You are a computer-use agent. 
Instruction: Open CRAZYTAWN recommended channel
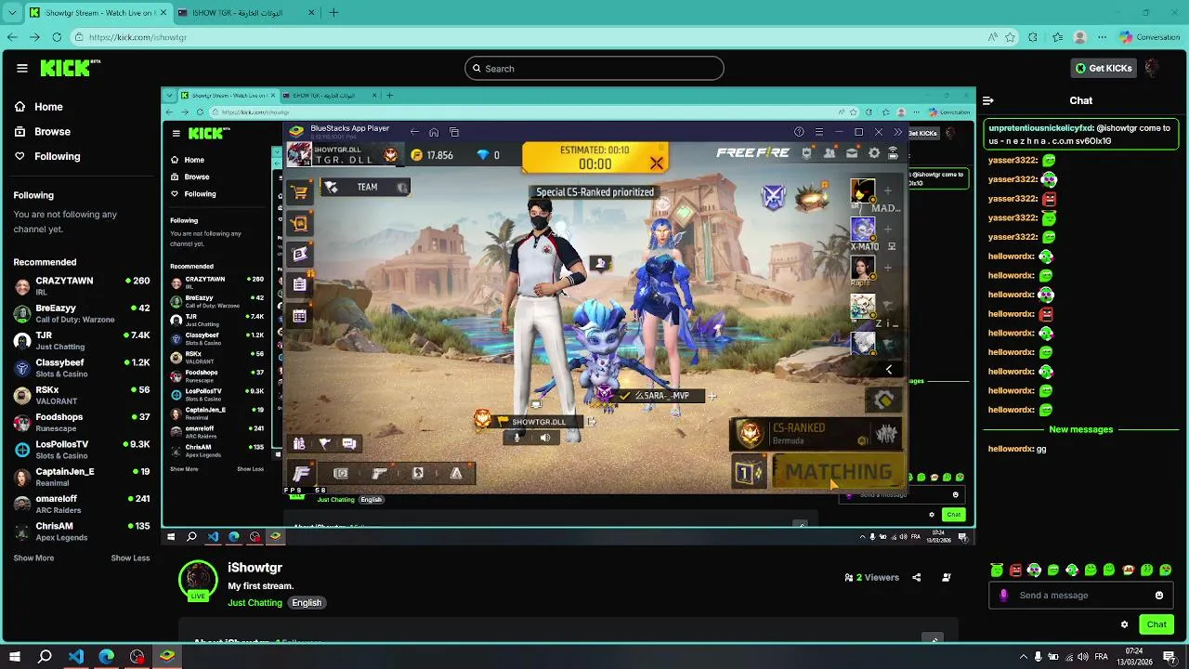(x=82, y=286)
